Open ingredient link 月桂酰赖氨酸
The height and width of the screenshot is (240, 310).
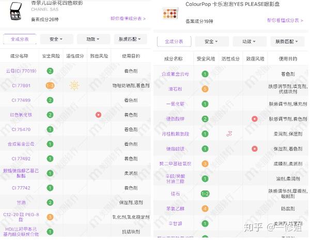[x=175, y=134]
